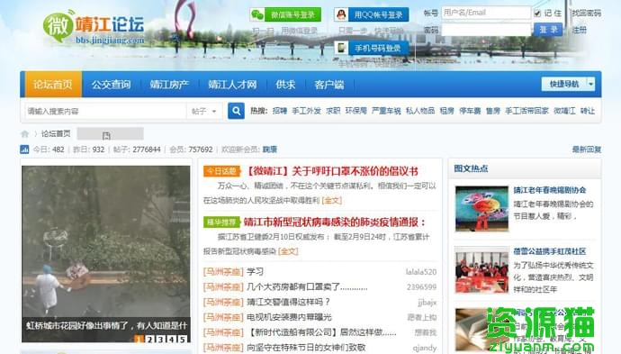Screen dimensions: 621x354
Task: Click 全文 link under the 疫情通报 summary
Action: [288, 251]
